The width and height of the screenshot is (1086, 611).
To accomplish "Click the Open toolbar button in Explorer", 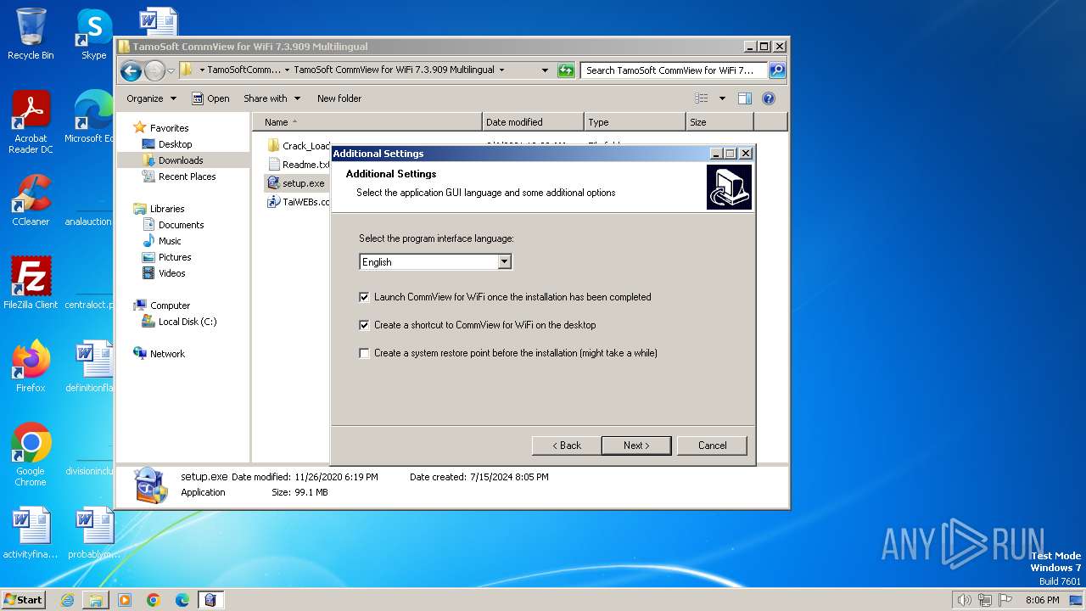I will pyautogui.click(x=210, y=98).
